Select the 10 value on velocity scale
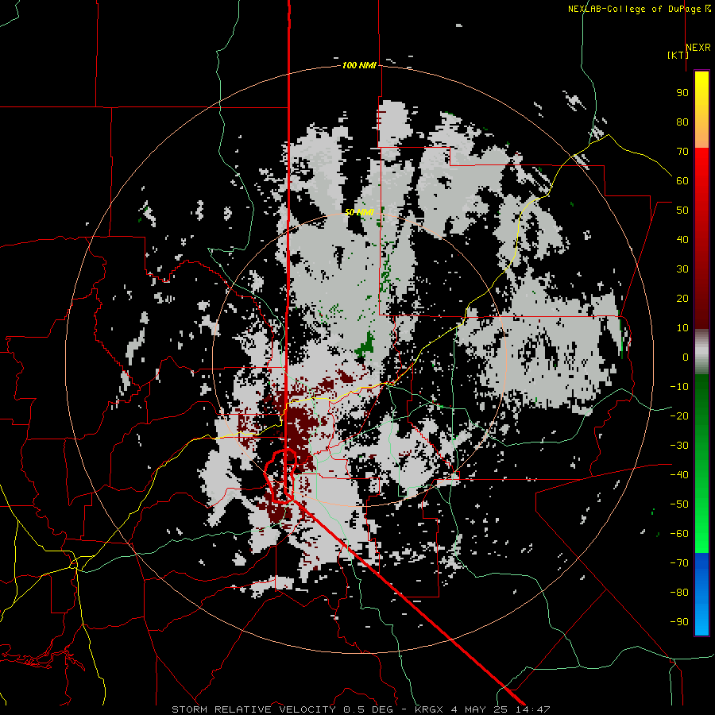The image size is (715, 715). (x=682, y=328)
